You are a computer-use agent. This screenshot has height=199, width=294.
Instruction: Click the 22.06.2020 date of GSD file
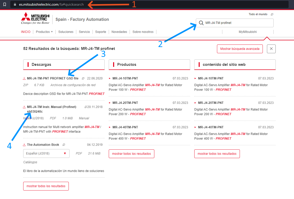click(x=95, y=78)
